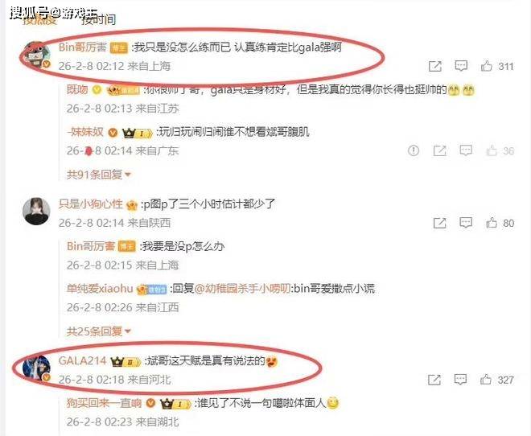Open GALA214's profile from the username
The image size is (531, 436).
[x=82, y=361]
